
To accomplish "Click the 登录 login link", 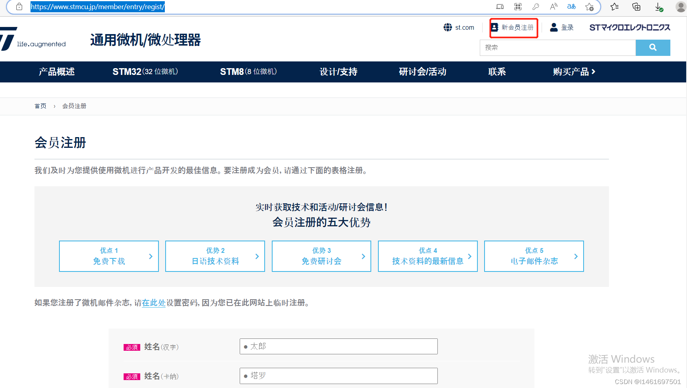I will click(x=567, y=27).
